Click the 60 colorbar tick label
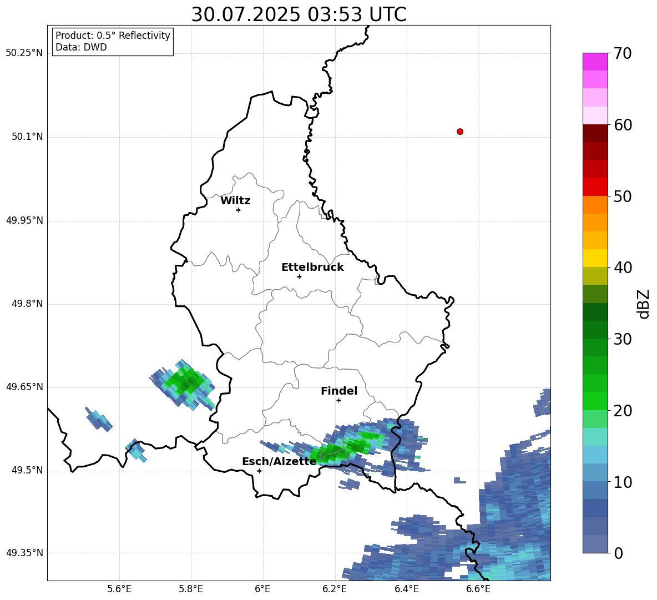This screenshot has height=600, width=657. 623,125
